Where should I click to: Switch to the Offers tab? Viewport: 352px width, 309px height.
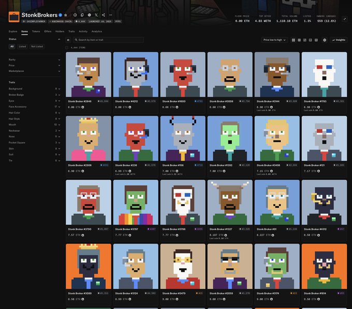48,32
